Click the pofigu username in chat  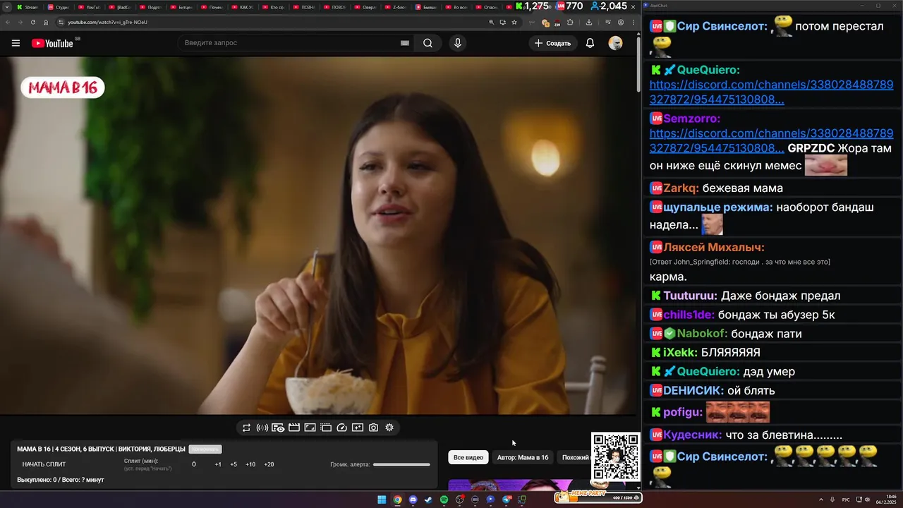pos(683,412)
